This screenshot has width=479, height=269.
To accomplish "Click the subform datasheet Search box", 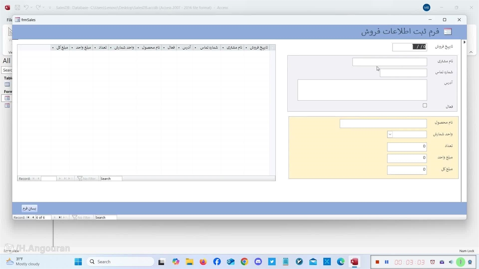I will (110, 179).
